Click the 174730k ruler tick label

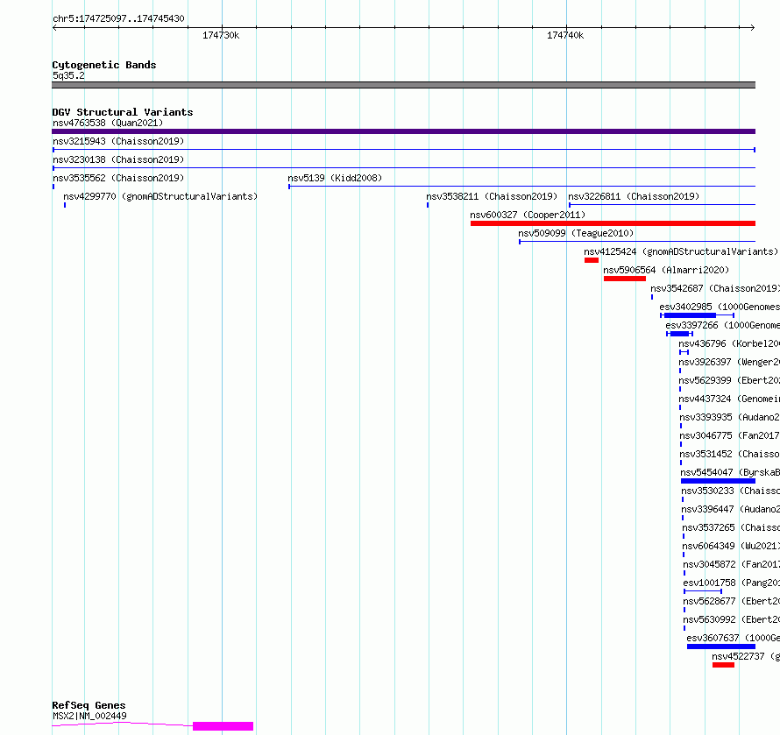(x=221, y=35)
